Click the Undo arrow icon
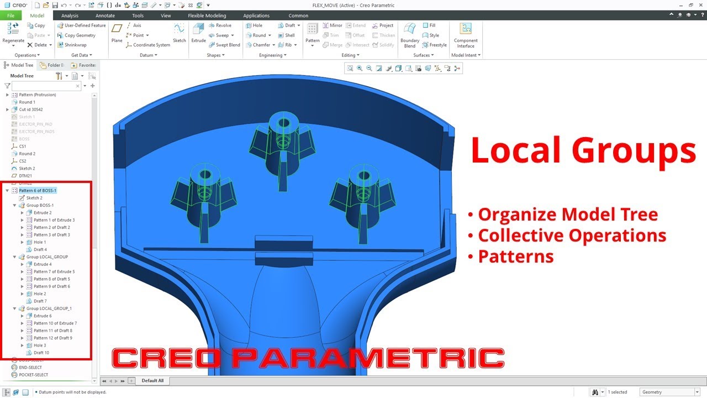 [64, 5]
